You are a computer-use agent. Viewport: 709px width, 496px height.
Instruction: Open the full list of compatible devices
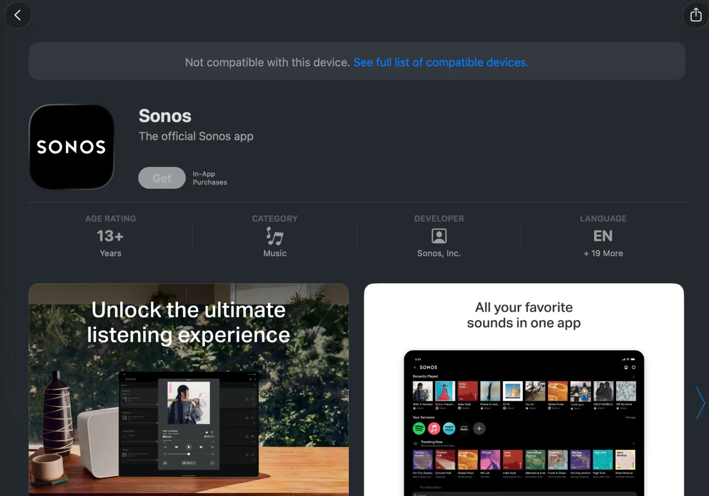tap(441, 62)
